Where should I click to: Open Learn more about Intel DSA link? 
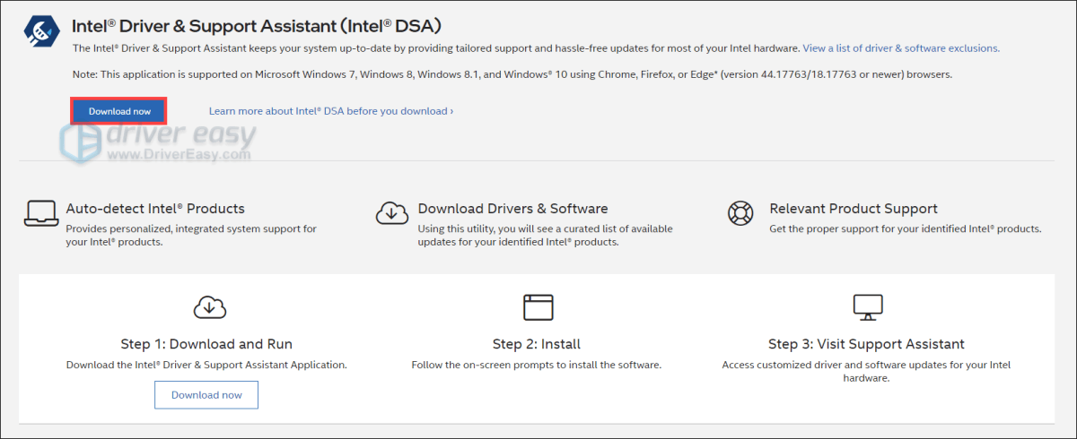(330, 111)
